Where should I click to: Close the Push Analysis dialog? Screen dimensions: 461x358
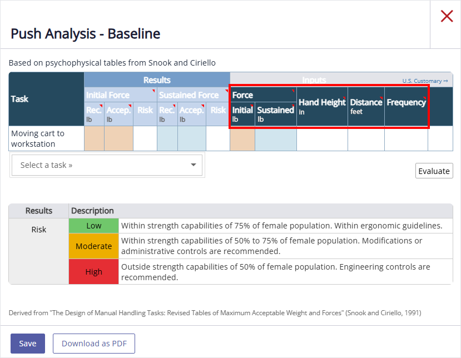pyautogui.click(x=447, y=16)
